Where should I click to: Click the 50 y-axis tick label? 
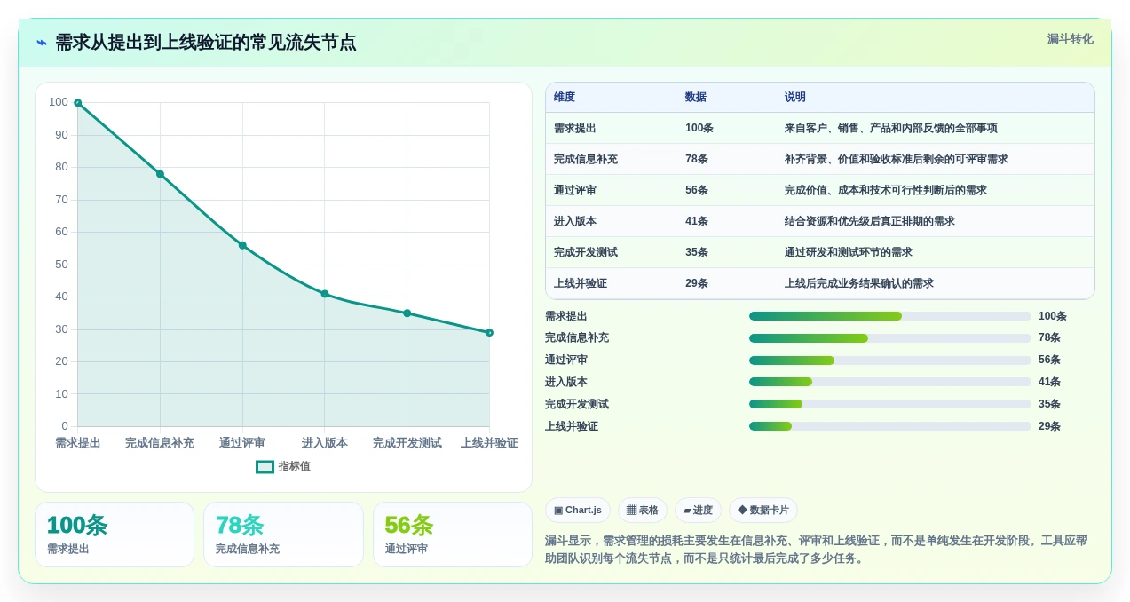tap(61, 265)
